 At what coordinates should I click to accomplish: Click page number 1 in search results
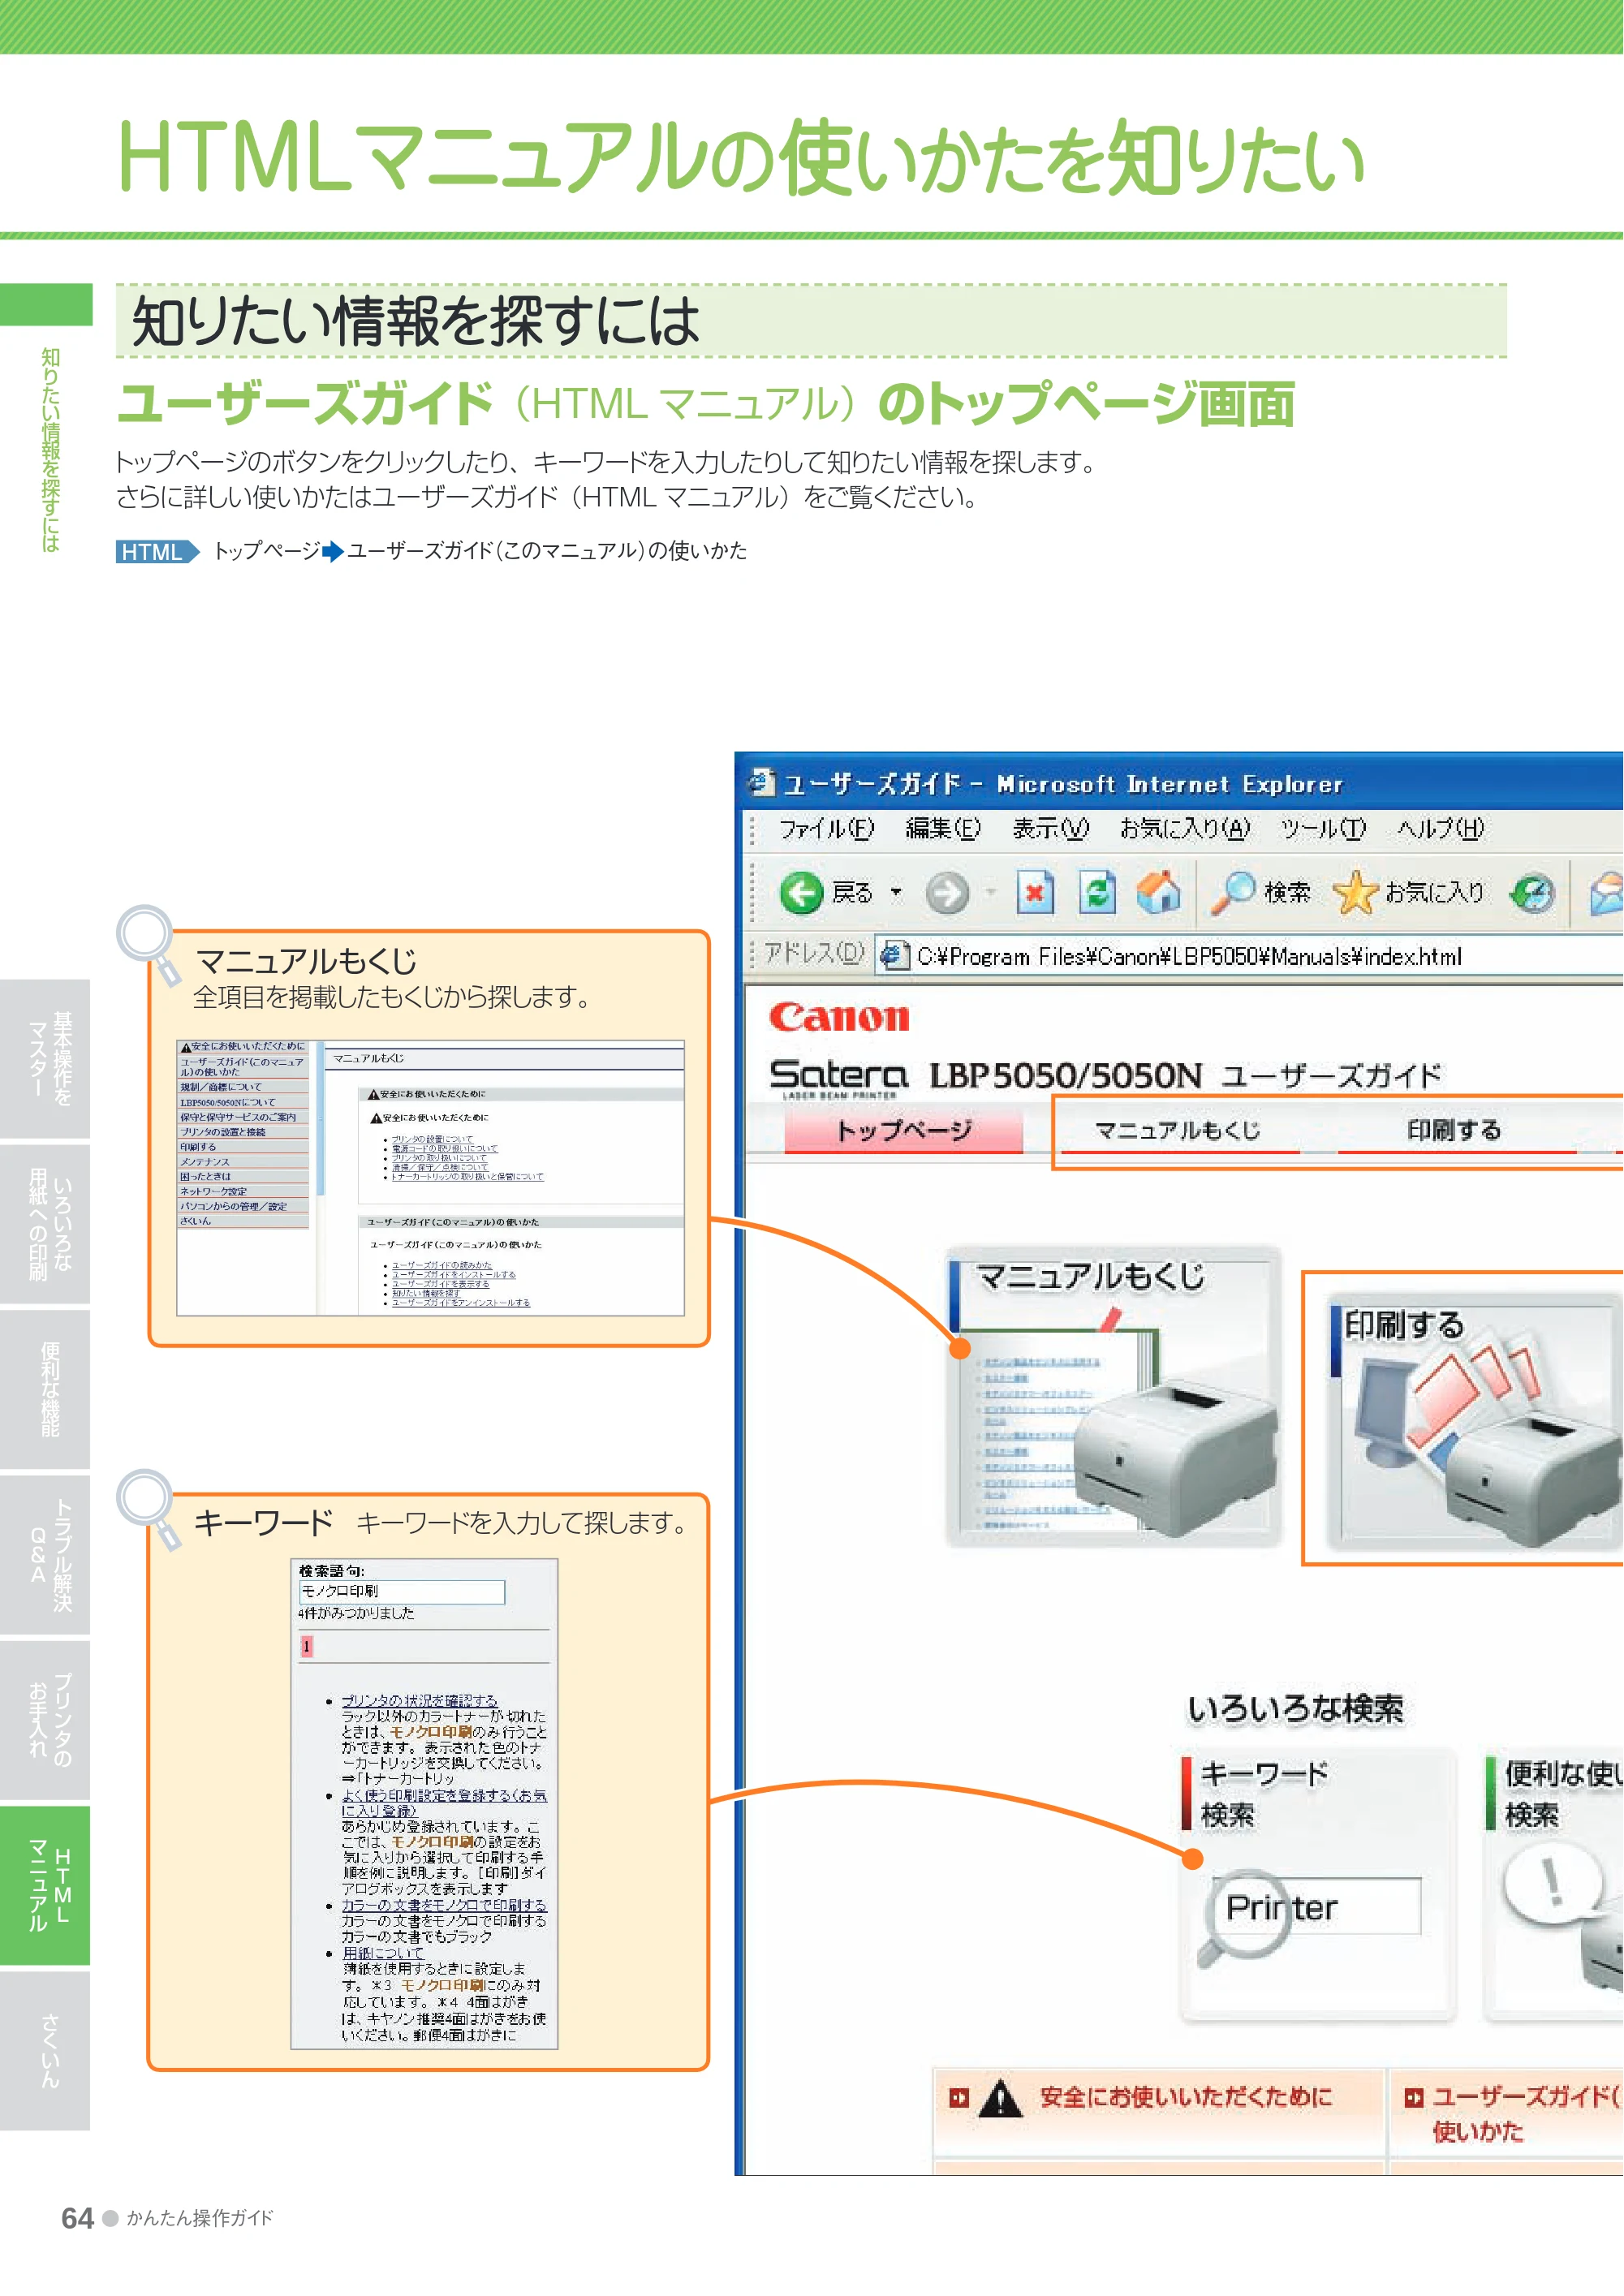point(306,1646)
